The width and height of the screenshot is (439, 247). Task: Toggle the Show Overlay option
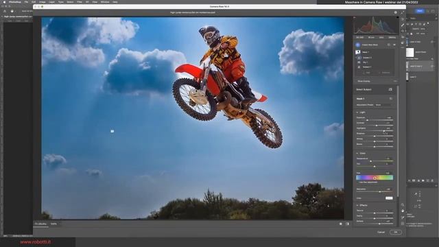364,81
